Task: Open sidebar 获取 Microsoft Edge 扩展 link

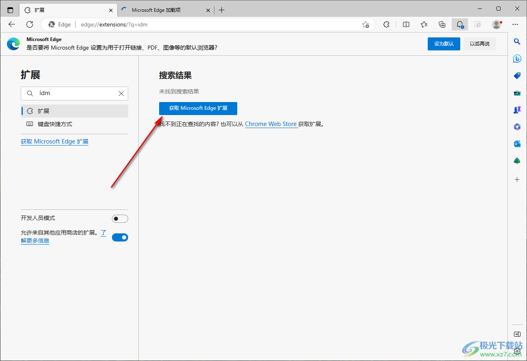Action: (x=55, y=141)
